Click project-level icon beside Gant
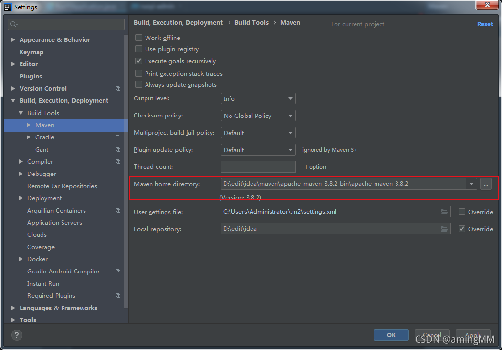Screen dimensions: 502x350 point(118,149)
